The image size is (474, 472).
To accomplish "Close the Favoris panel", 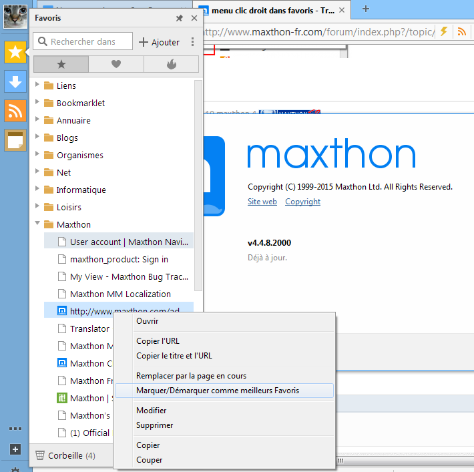I will [x=194, y=18].
